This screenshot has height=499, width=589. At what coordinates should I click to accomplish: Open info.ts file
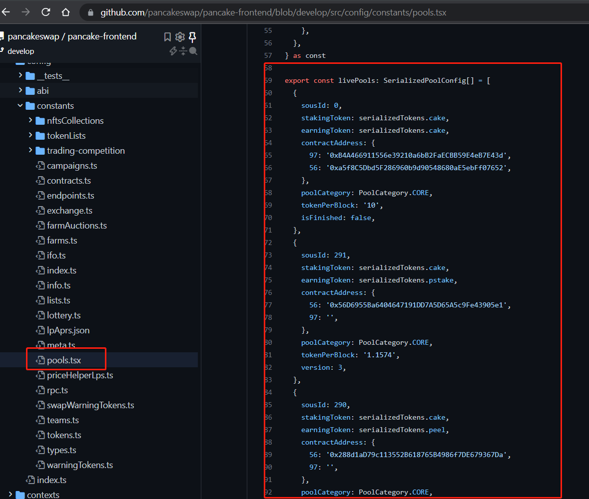point(58,285)
